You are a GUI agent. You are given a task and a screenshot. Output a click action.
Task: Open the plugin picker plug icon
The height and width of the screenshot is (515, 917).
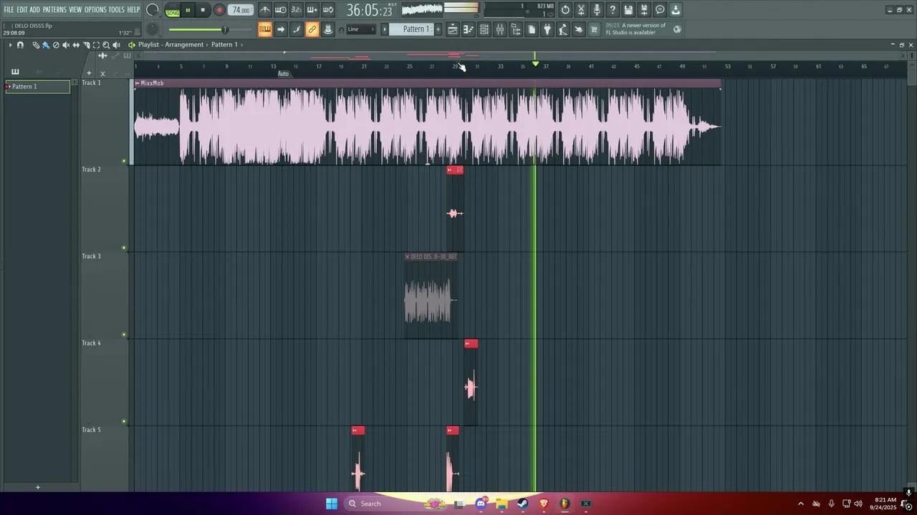pos(547,29)
